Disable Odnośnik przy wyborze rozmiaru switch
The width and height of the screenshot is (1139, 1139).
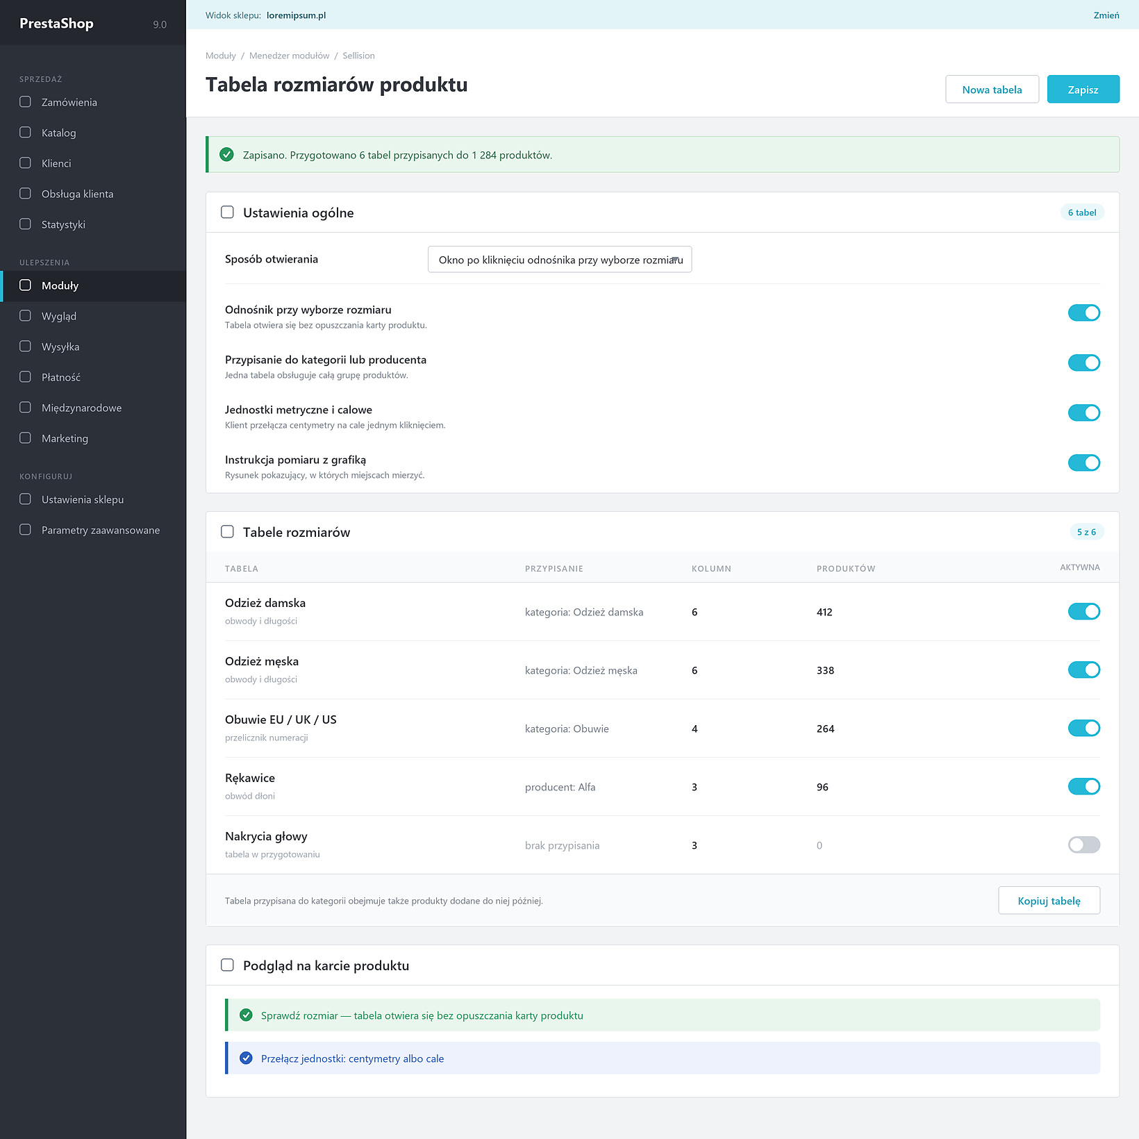(1083, 313)
